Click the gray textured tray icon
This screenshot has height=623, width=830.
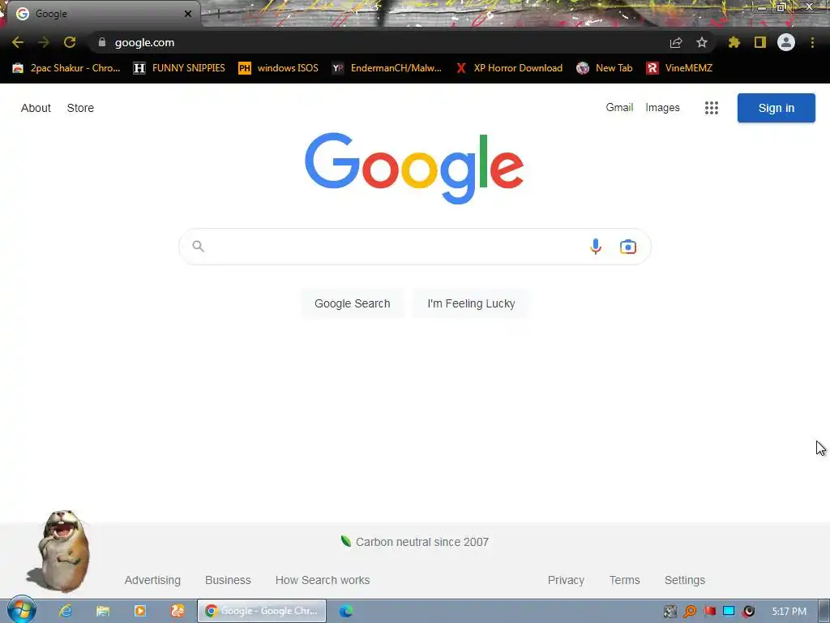670,612
